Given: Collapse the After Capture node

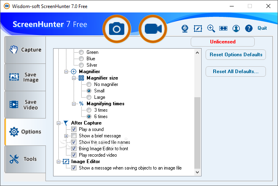Looking at the screenshot, I should (58, 123).
